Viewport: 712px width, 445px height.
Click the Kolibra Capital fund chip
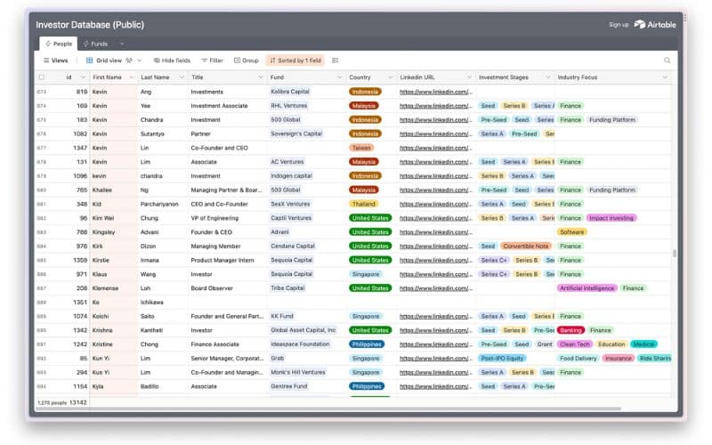[290, 92]
